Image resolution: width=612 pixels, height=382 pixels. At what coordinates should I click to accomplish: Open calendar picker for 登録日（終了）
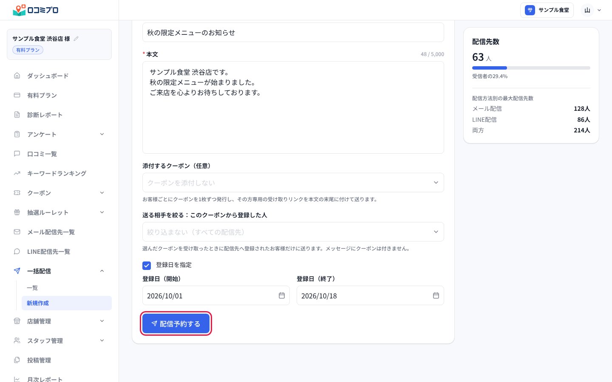436,295
